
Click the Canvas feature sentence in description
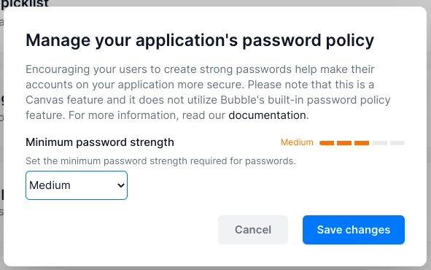pos(208,100)
